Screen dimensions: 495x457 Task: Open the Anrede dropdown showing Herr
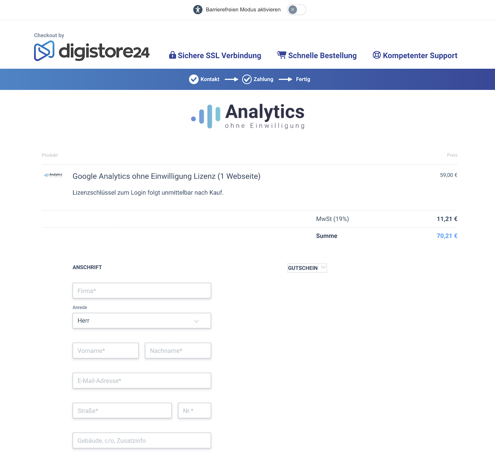[x=142, y=320]
